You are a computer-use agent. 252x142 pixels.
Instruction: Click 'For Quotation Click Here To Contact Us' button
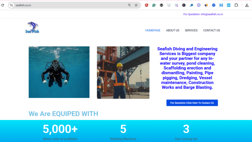pyautogui.click(x=192, y=103)
